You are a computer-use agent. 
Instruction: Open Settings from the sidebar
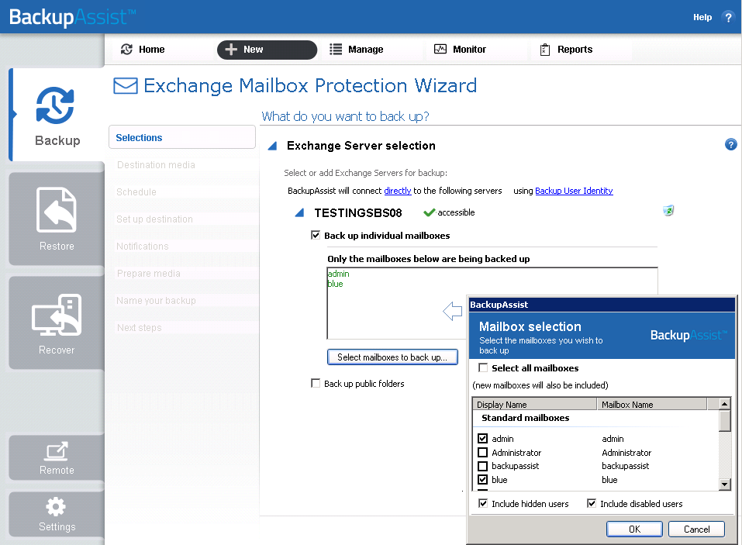tap(57, 514)
